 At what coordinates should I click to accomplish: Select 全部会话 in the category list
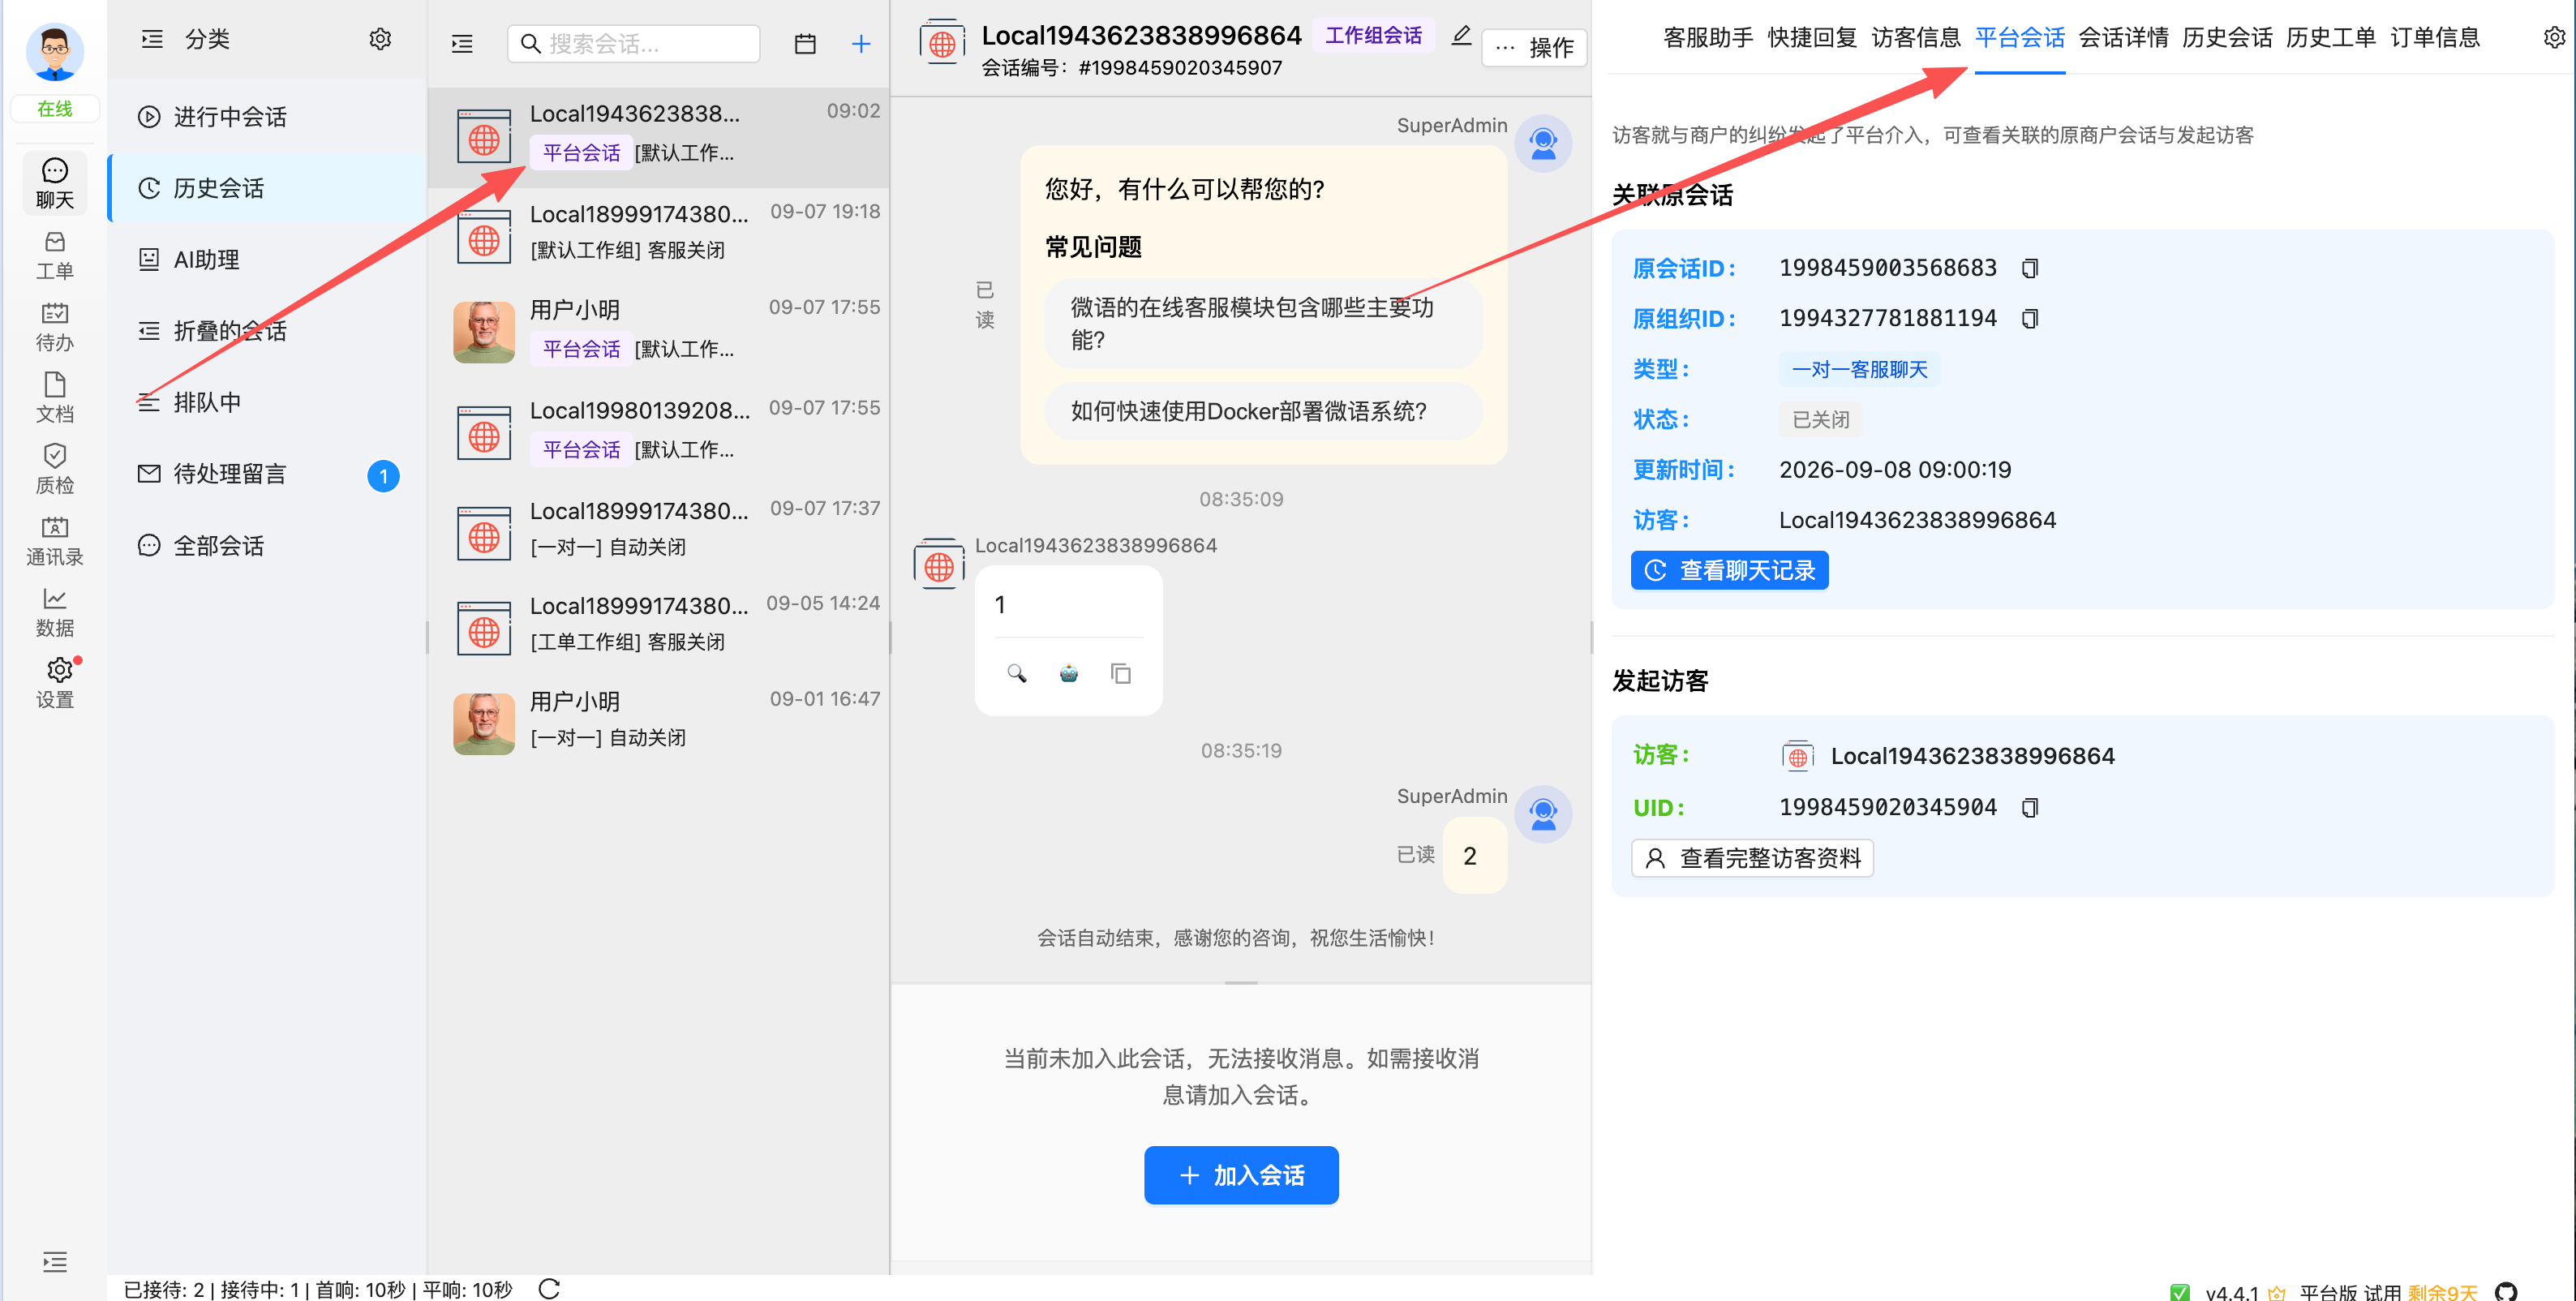(x=267, y=546)
